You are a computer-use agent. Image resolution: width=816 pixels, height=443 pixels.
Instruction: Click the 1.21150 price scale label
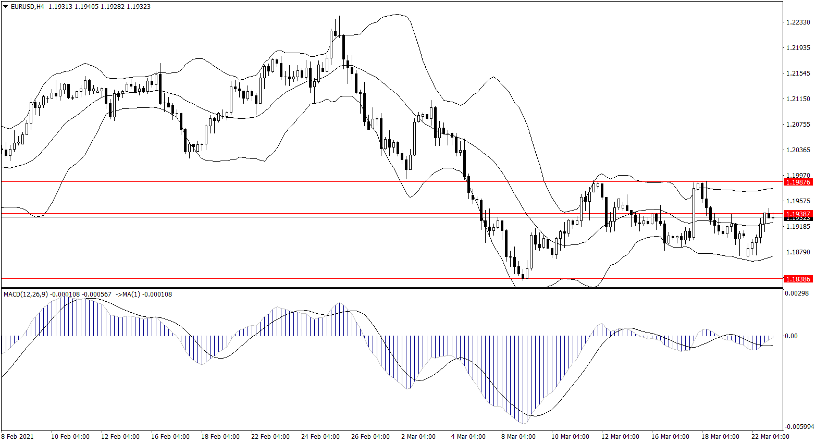tap(798, 99)
